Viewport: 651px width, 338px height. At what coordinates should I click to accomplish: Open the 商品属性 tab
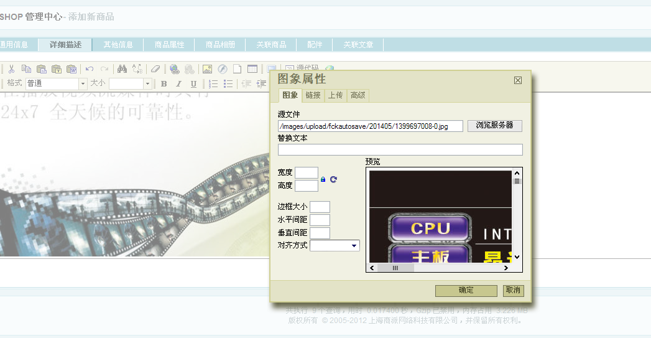pos(169,44)
